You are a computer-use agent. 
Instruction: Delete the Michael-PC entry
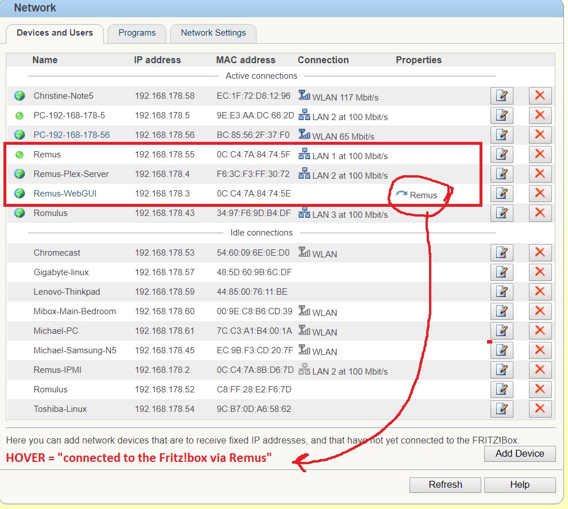pos(540,331)
